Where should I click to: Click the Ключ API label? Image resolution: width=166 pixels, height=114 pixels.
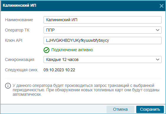point(14,40)
